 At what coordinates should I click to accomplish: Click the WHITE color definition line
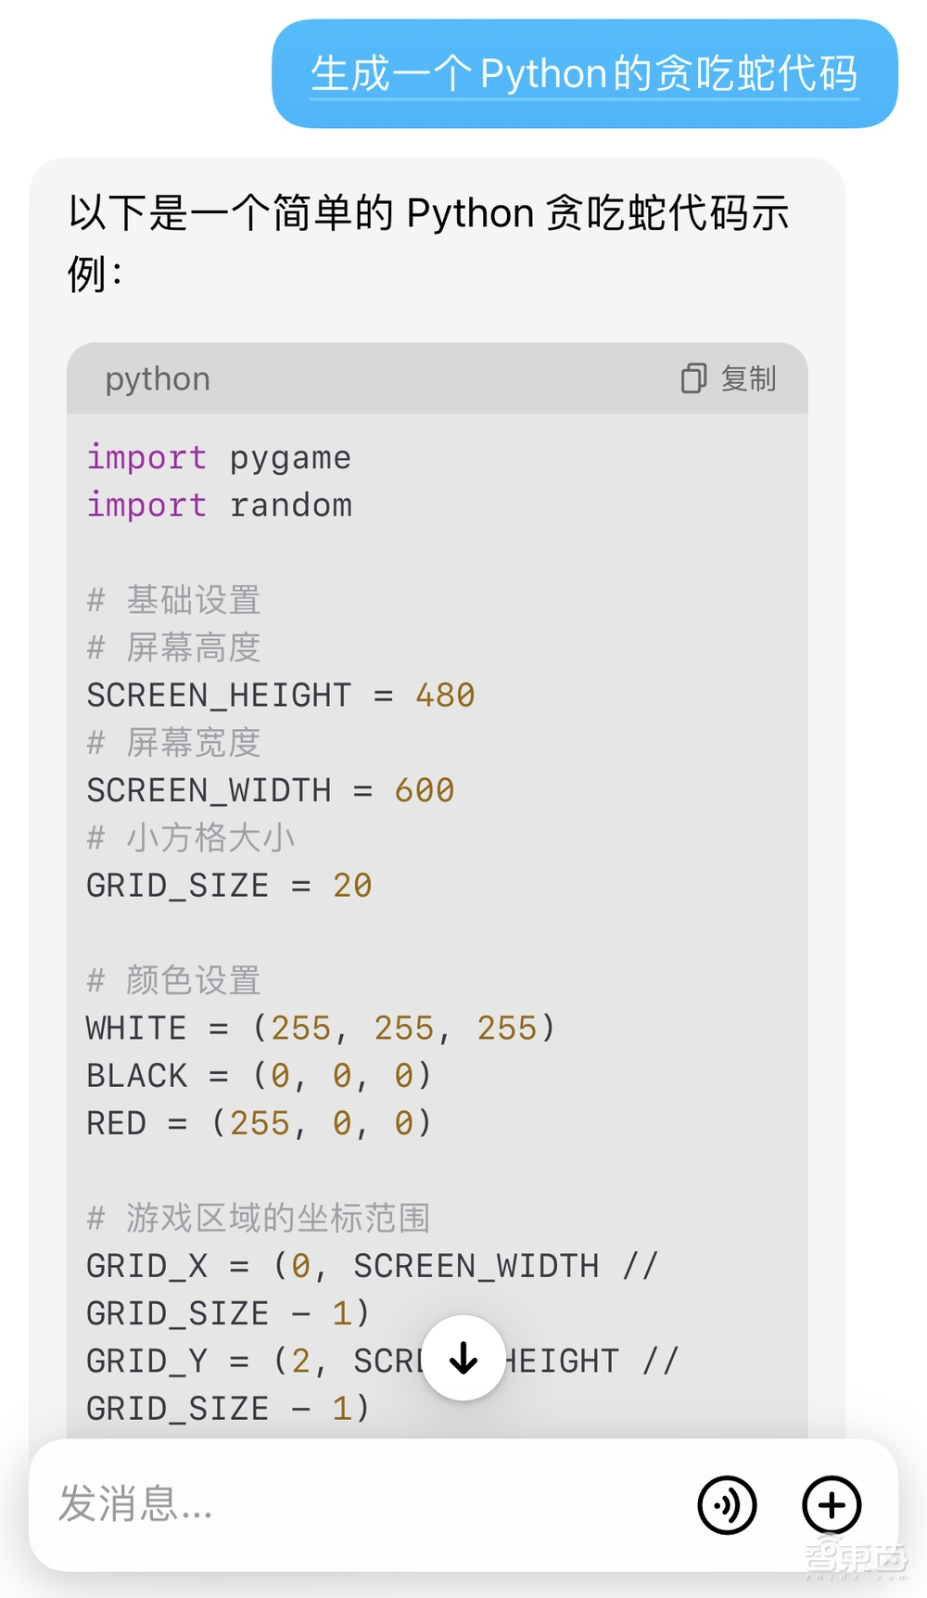(320, 1029)
